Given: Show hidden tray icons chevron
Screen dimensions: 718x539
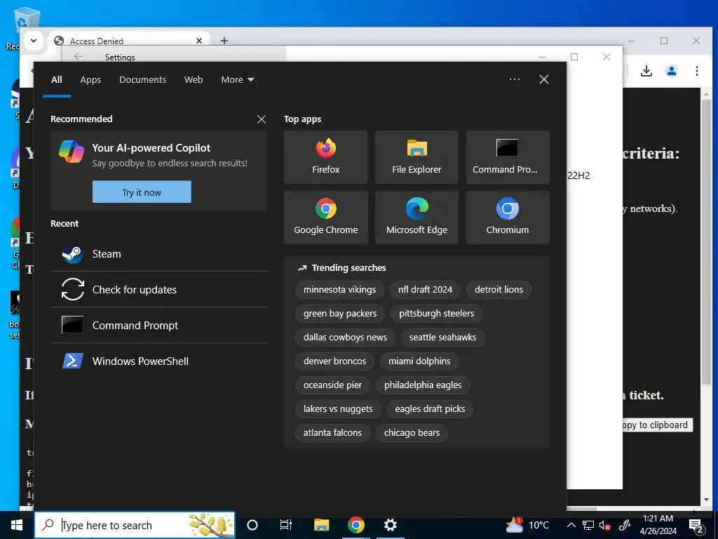Looking at the screenshot, I should coord(571,525).
